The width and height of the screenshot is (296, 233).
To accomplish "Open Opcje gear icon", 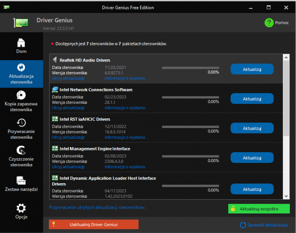I will point(21,208).
